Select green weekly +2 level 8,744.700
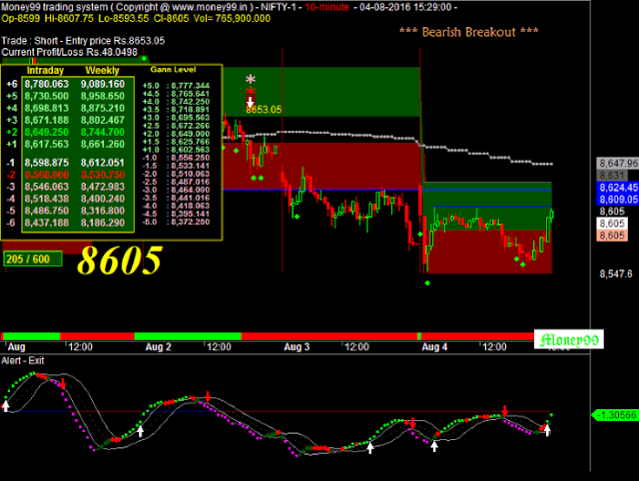Viewport: 639px width, 481px height. click(103, 132)
